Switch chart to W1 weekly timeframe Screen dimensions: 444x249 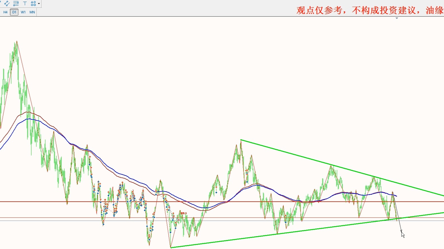point(23,12)
